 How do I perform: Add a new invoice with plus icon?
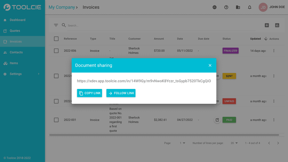(267, 25)
